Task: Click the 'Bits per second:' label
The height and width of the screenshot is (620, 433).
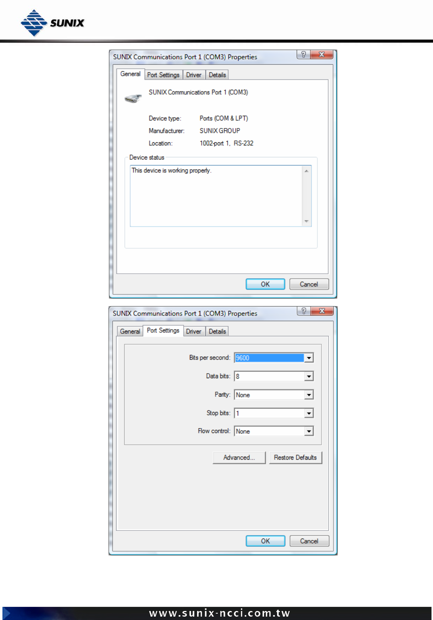Action: [x=210, y=358]
